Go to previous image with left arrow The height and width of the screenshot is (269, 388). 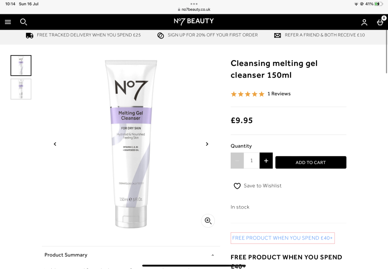[x=55, y=144]
